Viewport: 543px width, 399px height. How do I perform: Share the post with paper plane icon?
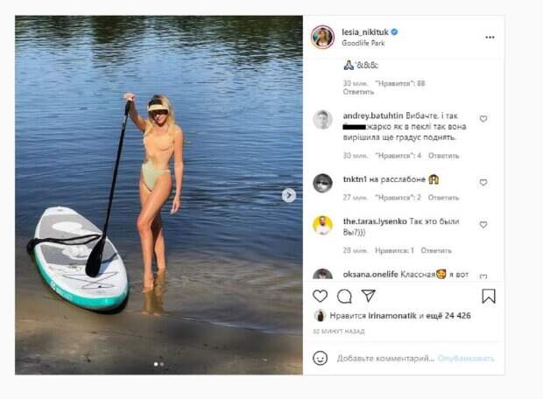pyautogui.click(x=368, y=296)
